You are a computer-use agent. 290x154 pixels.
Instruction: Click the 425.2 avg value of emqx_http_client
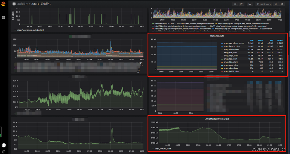pos(270,62)
